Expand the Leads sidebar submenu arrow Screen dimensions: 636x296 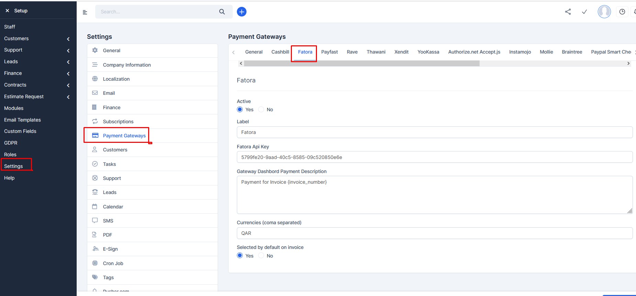tap(68, 62)
